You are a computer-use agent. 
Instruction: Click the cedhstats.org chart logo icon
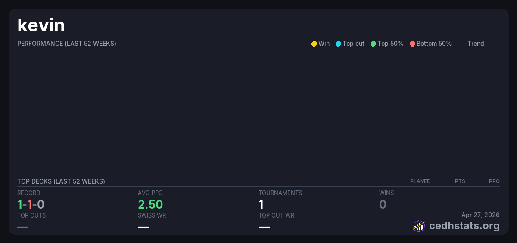point(419,226)
